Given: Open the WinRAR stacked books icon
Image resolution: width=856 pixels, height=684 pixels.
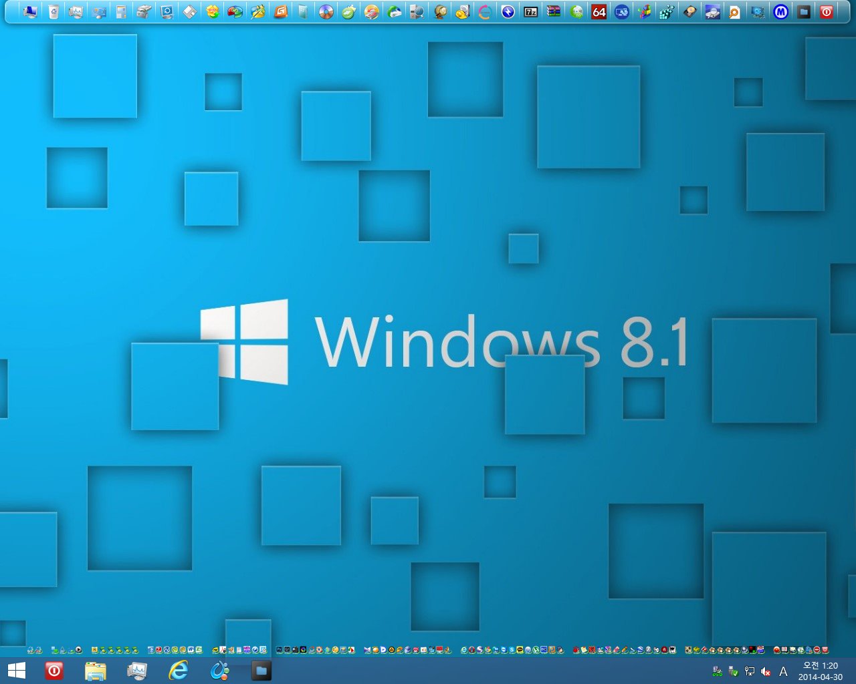Looking at the screenshot, I should coord(553,12).
